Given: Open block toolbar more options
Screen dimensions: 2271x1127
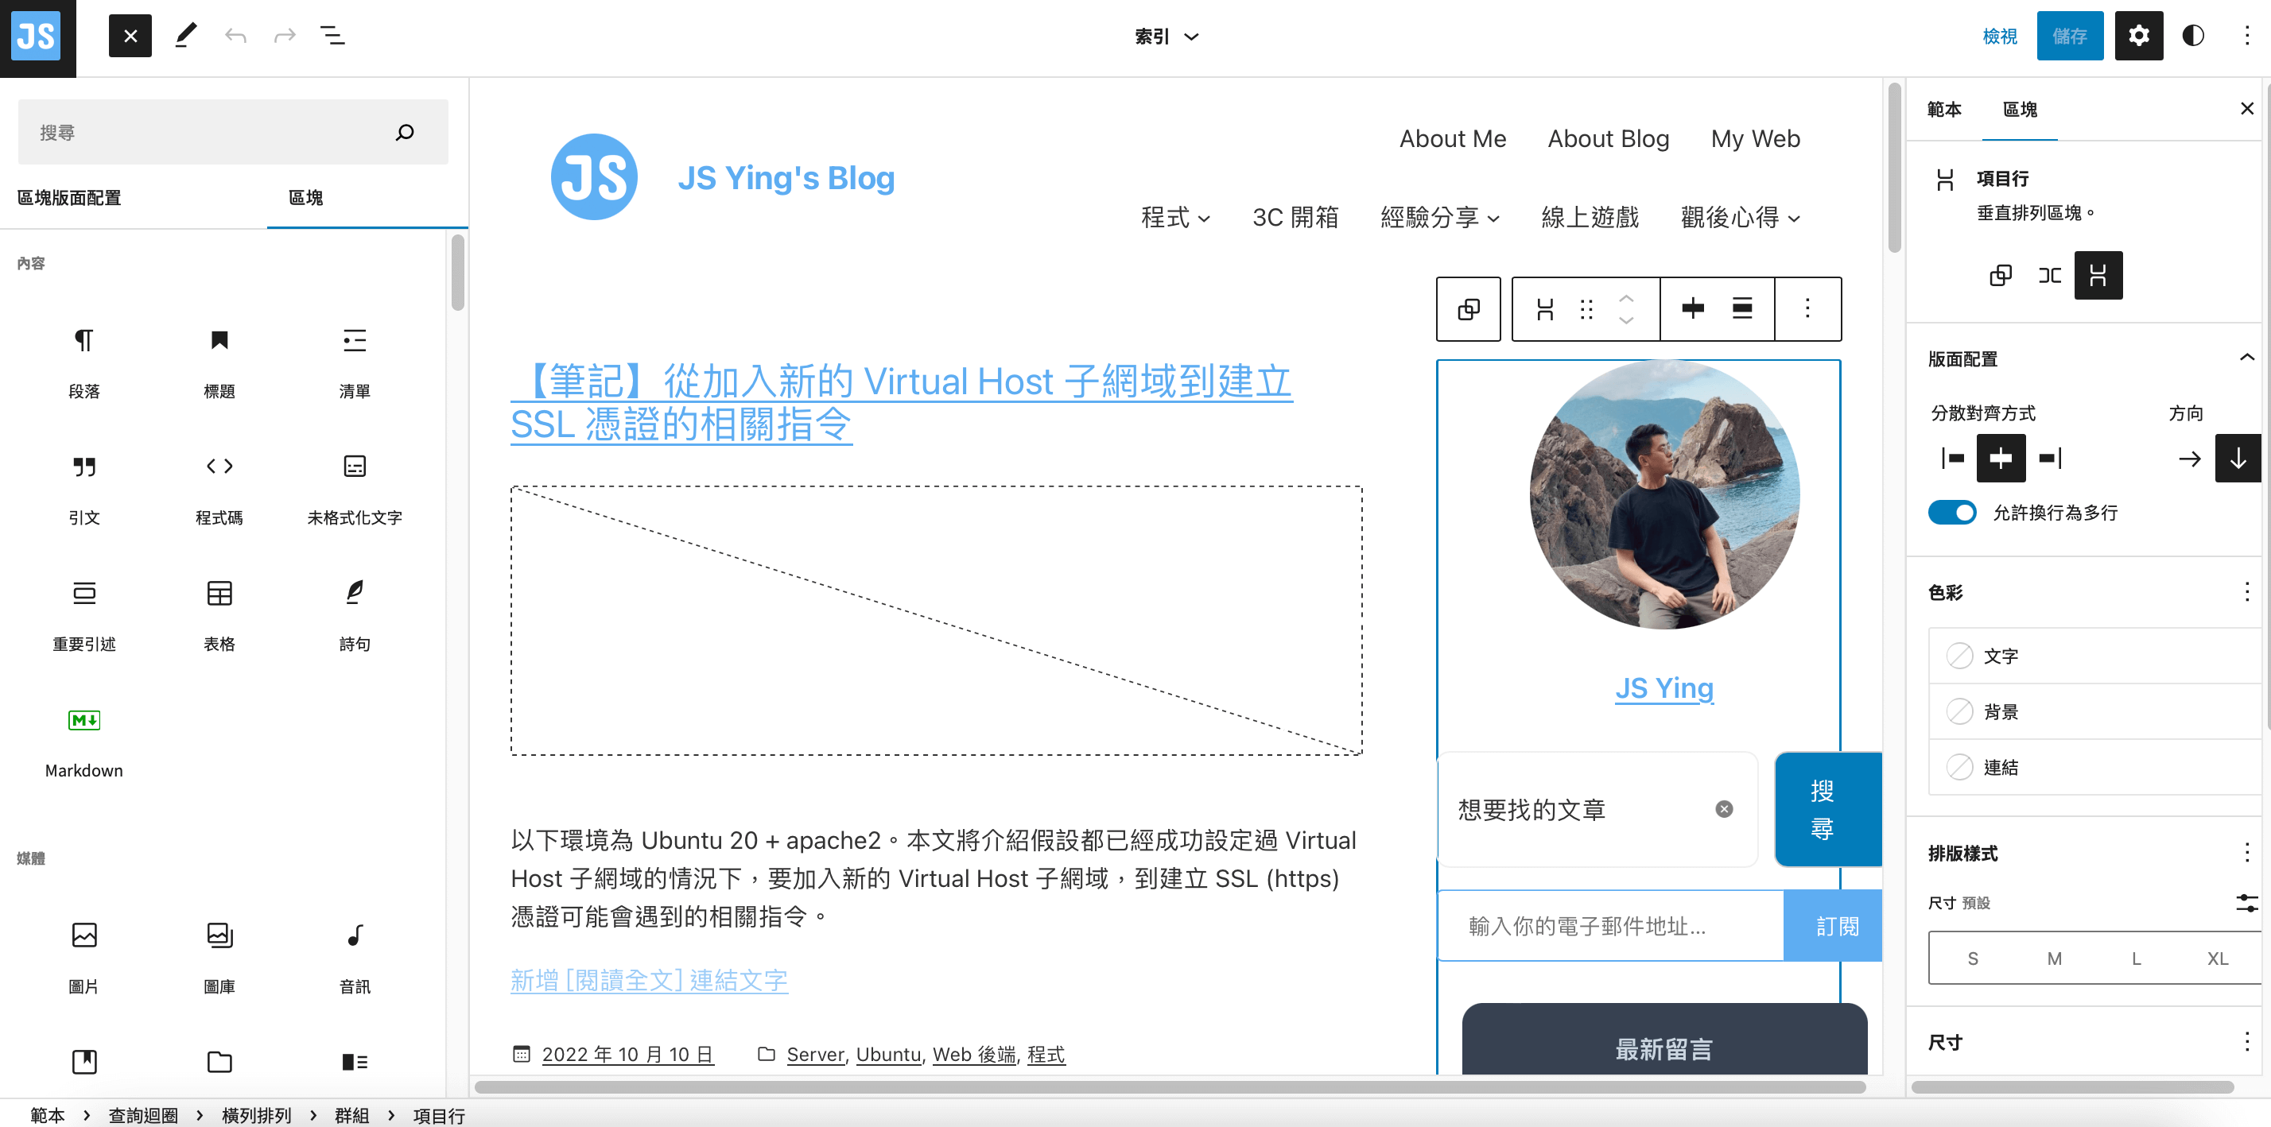Looking at the screenshot, I should pyautogui.click(x=1807, y=309).
